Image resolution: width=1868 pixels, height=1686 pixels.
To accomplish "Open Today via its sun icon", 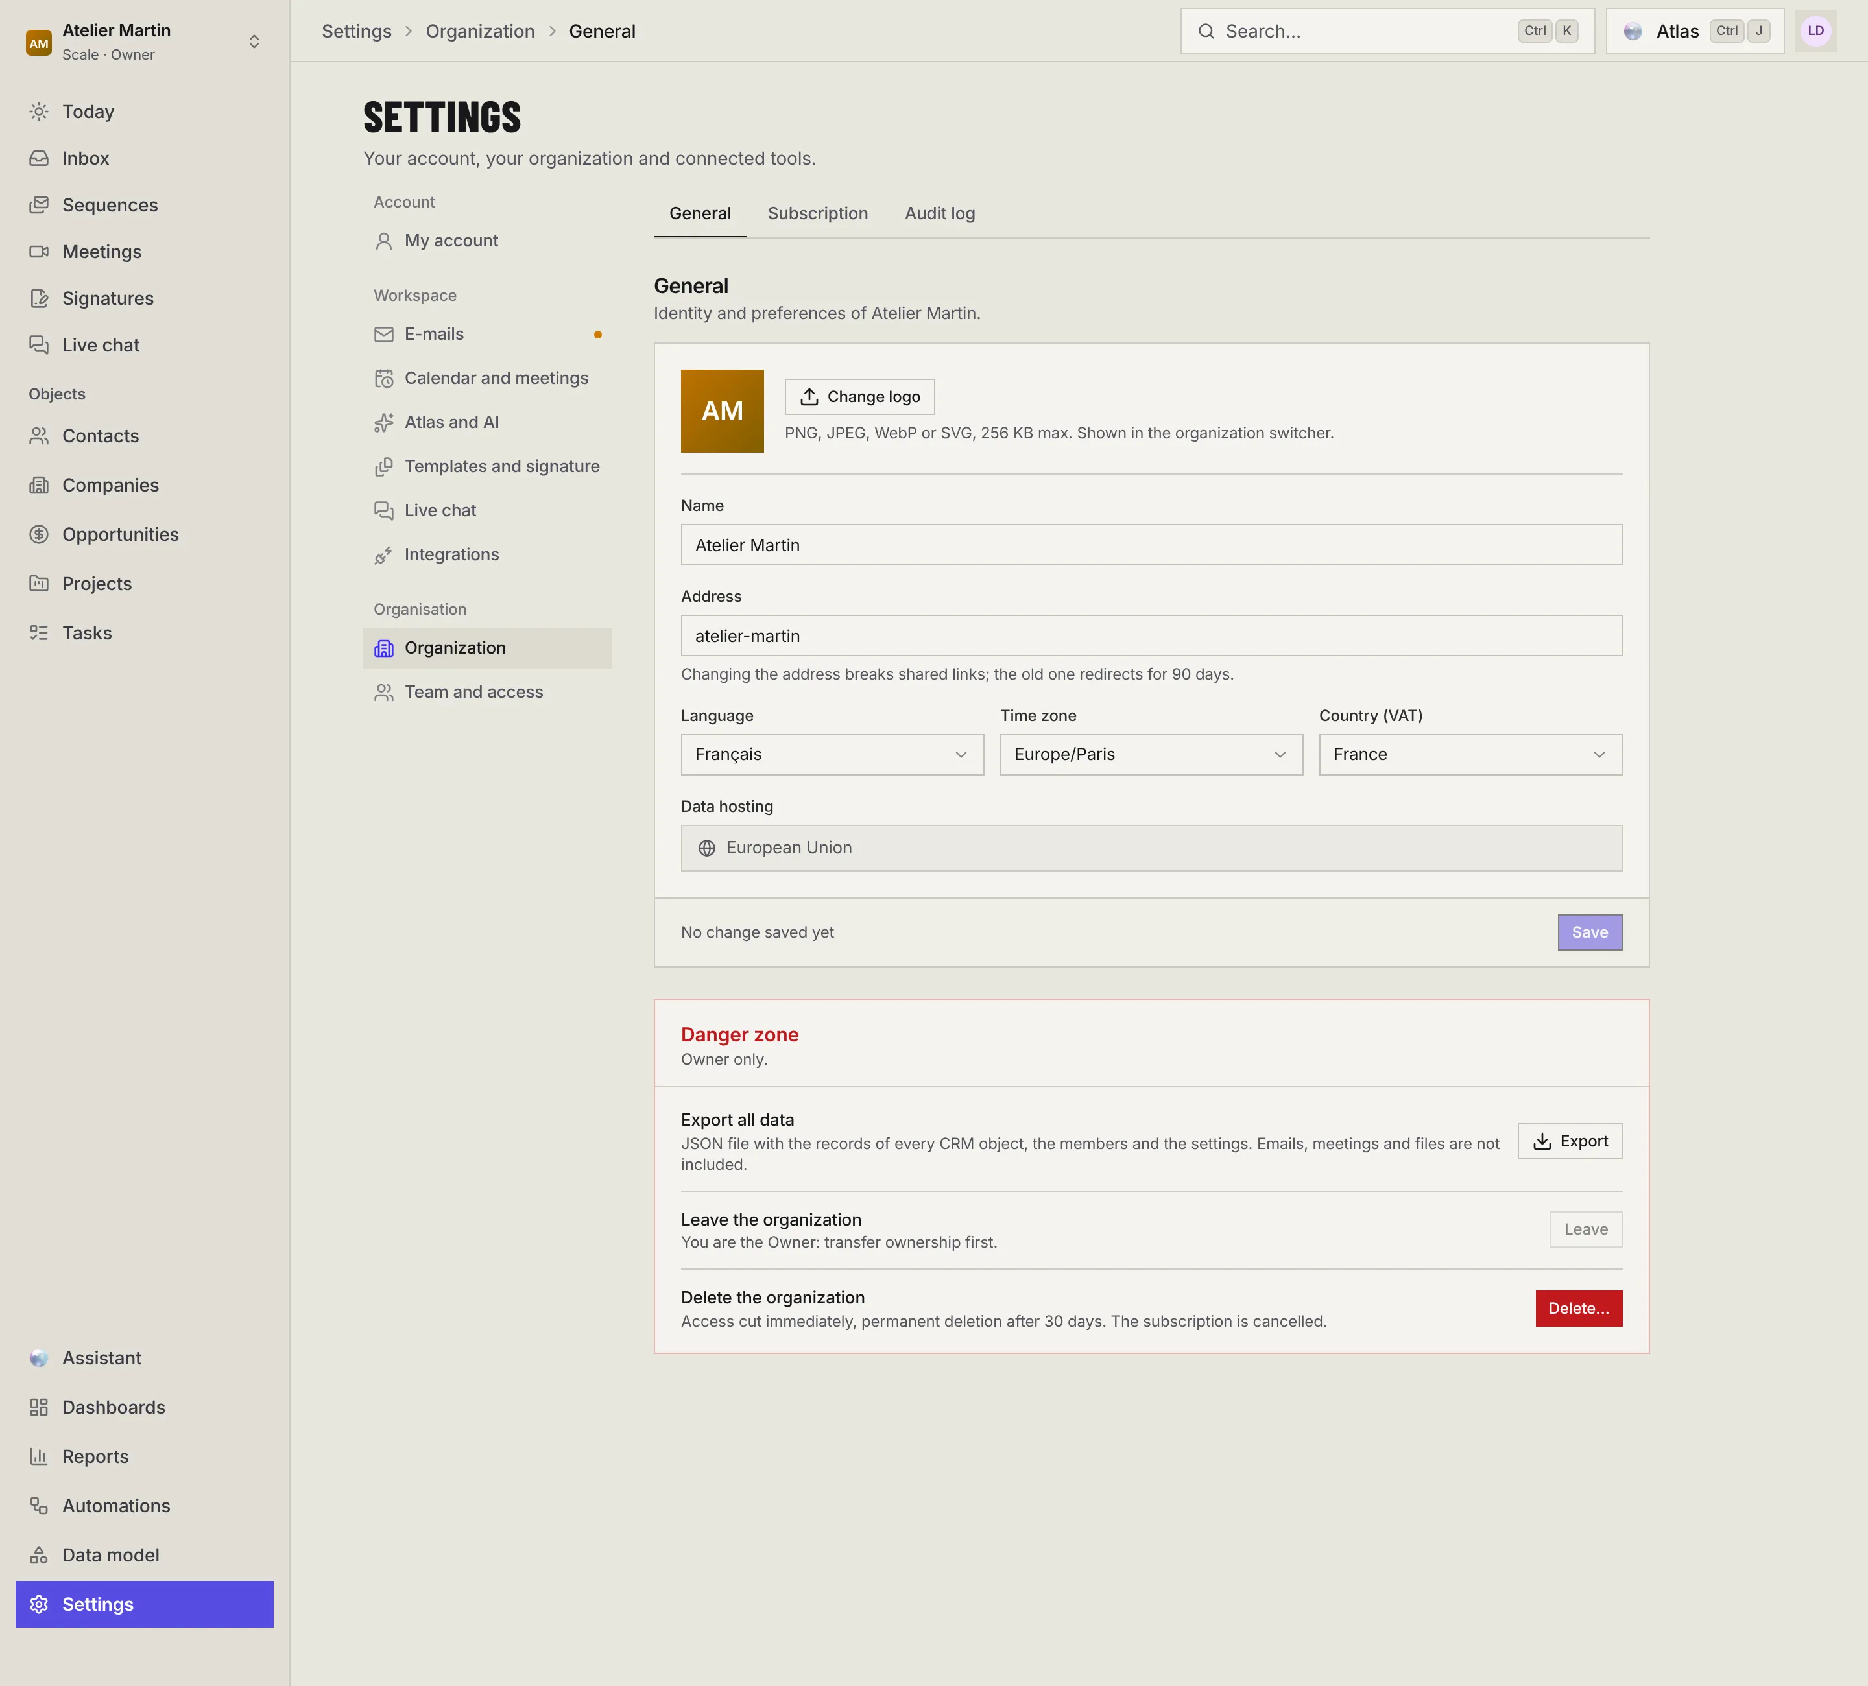I will (x=39, y=111).
